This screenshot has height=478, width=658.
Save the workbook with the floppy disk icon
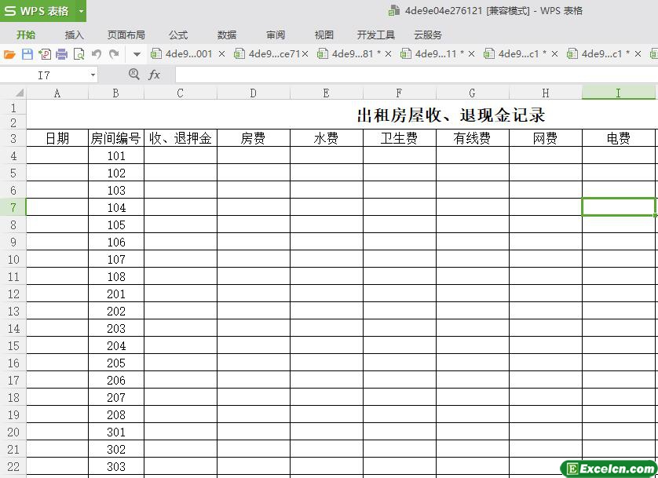coord(27,54)
